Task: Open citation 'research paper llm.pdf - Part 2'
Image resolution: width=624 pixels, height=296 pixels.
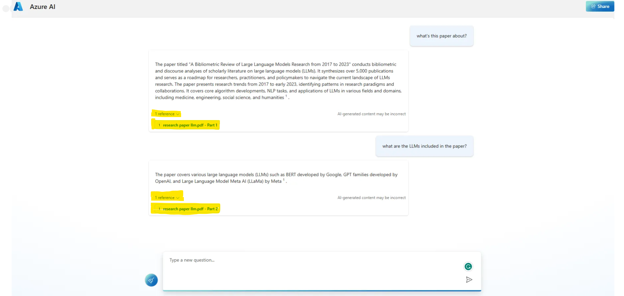Action: tap(188, 209)
